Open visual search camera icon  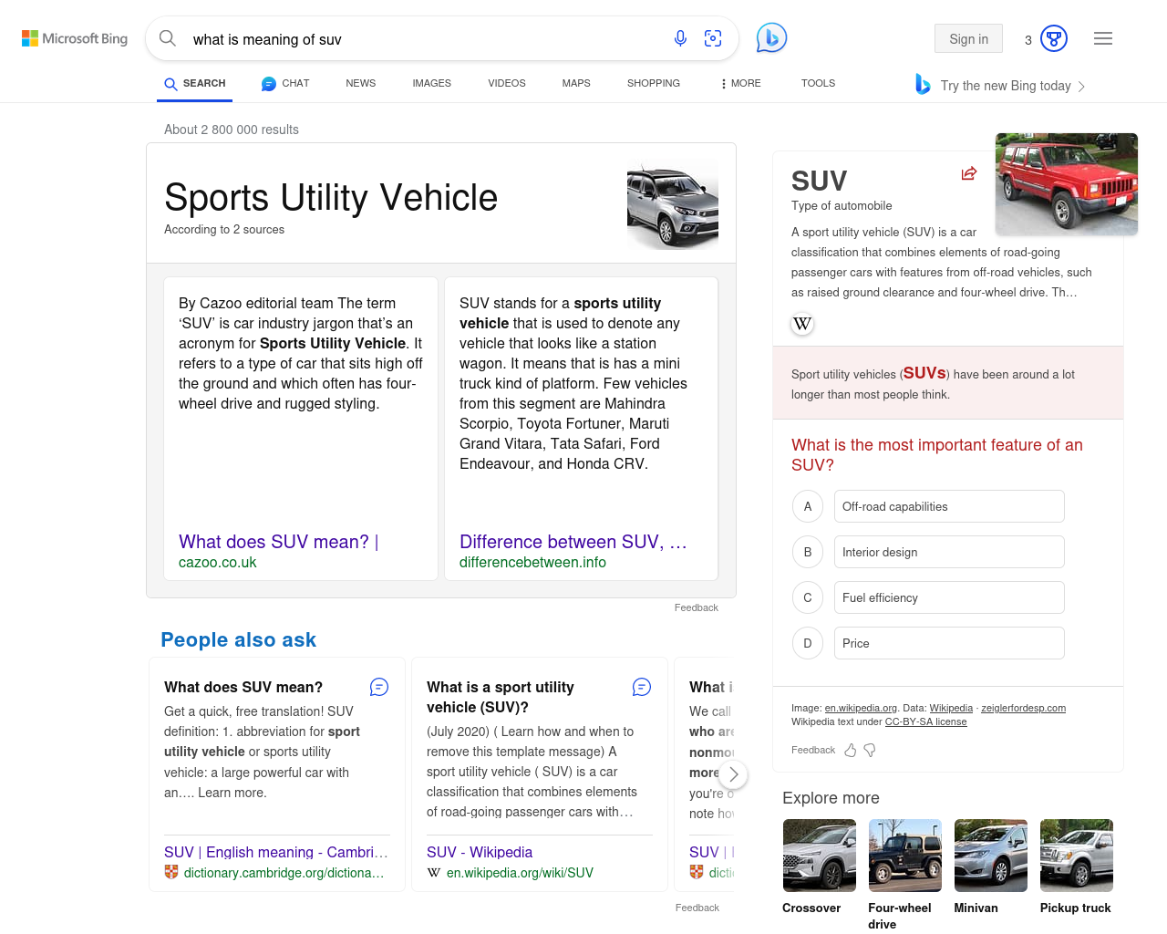713,38
